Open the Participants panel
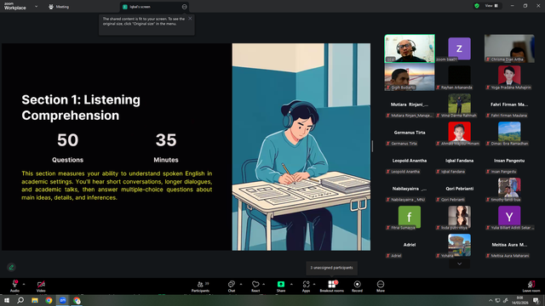 (x=201, y=286)
